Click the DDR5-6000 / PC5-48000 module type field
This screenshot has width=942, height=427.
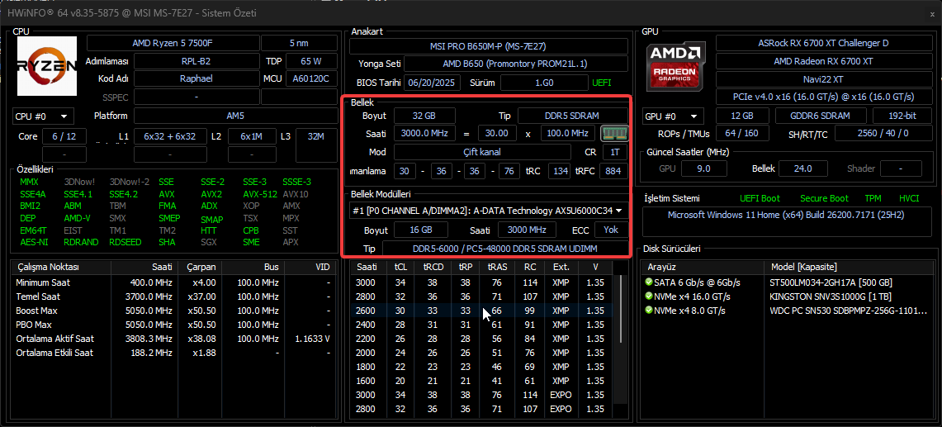(x=504, y=249)
